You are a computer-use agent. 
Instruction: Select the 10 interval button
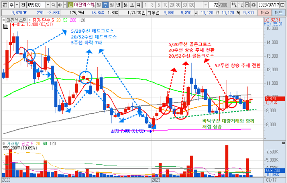[x=165, y=5]
